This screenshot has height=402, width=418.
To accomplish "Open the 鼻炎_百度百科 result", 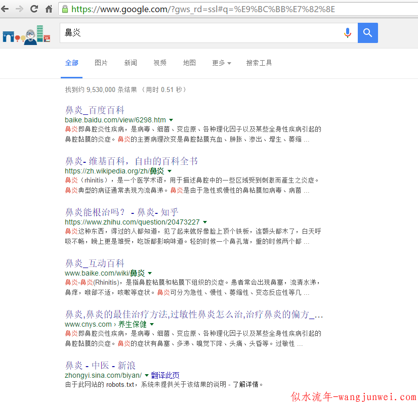I will [x=95, y=110].
